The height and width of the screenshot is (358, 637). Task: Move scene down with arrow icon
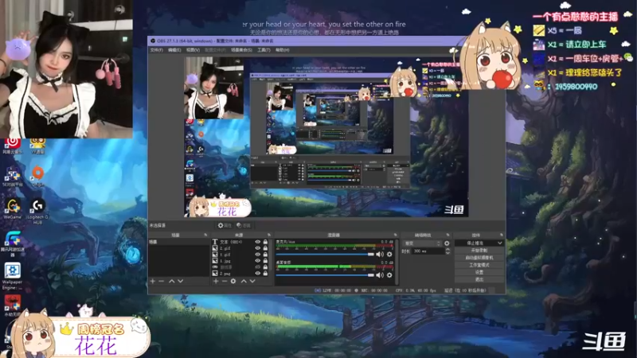pos(181,281)
